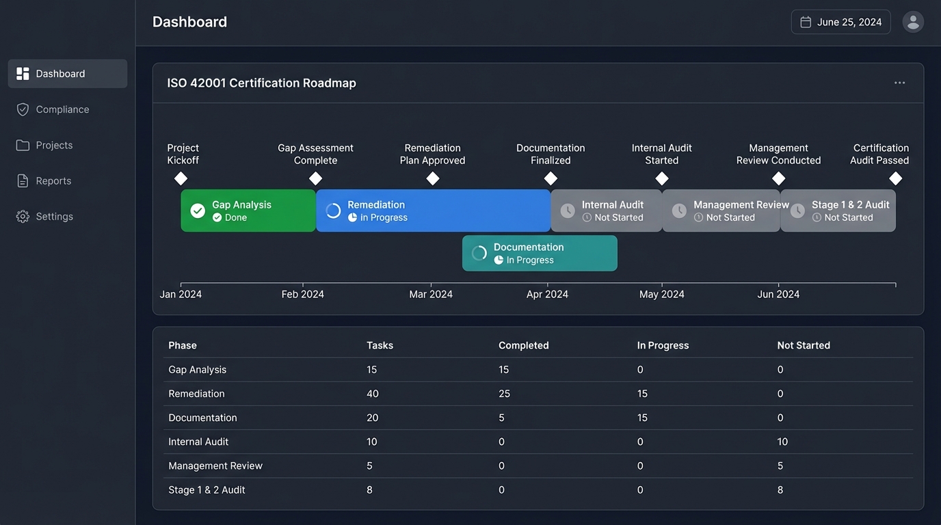
Task: Click the progress spinner icon on Remediation bar
Action: tap(333, 211)
